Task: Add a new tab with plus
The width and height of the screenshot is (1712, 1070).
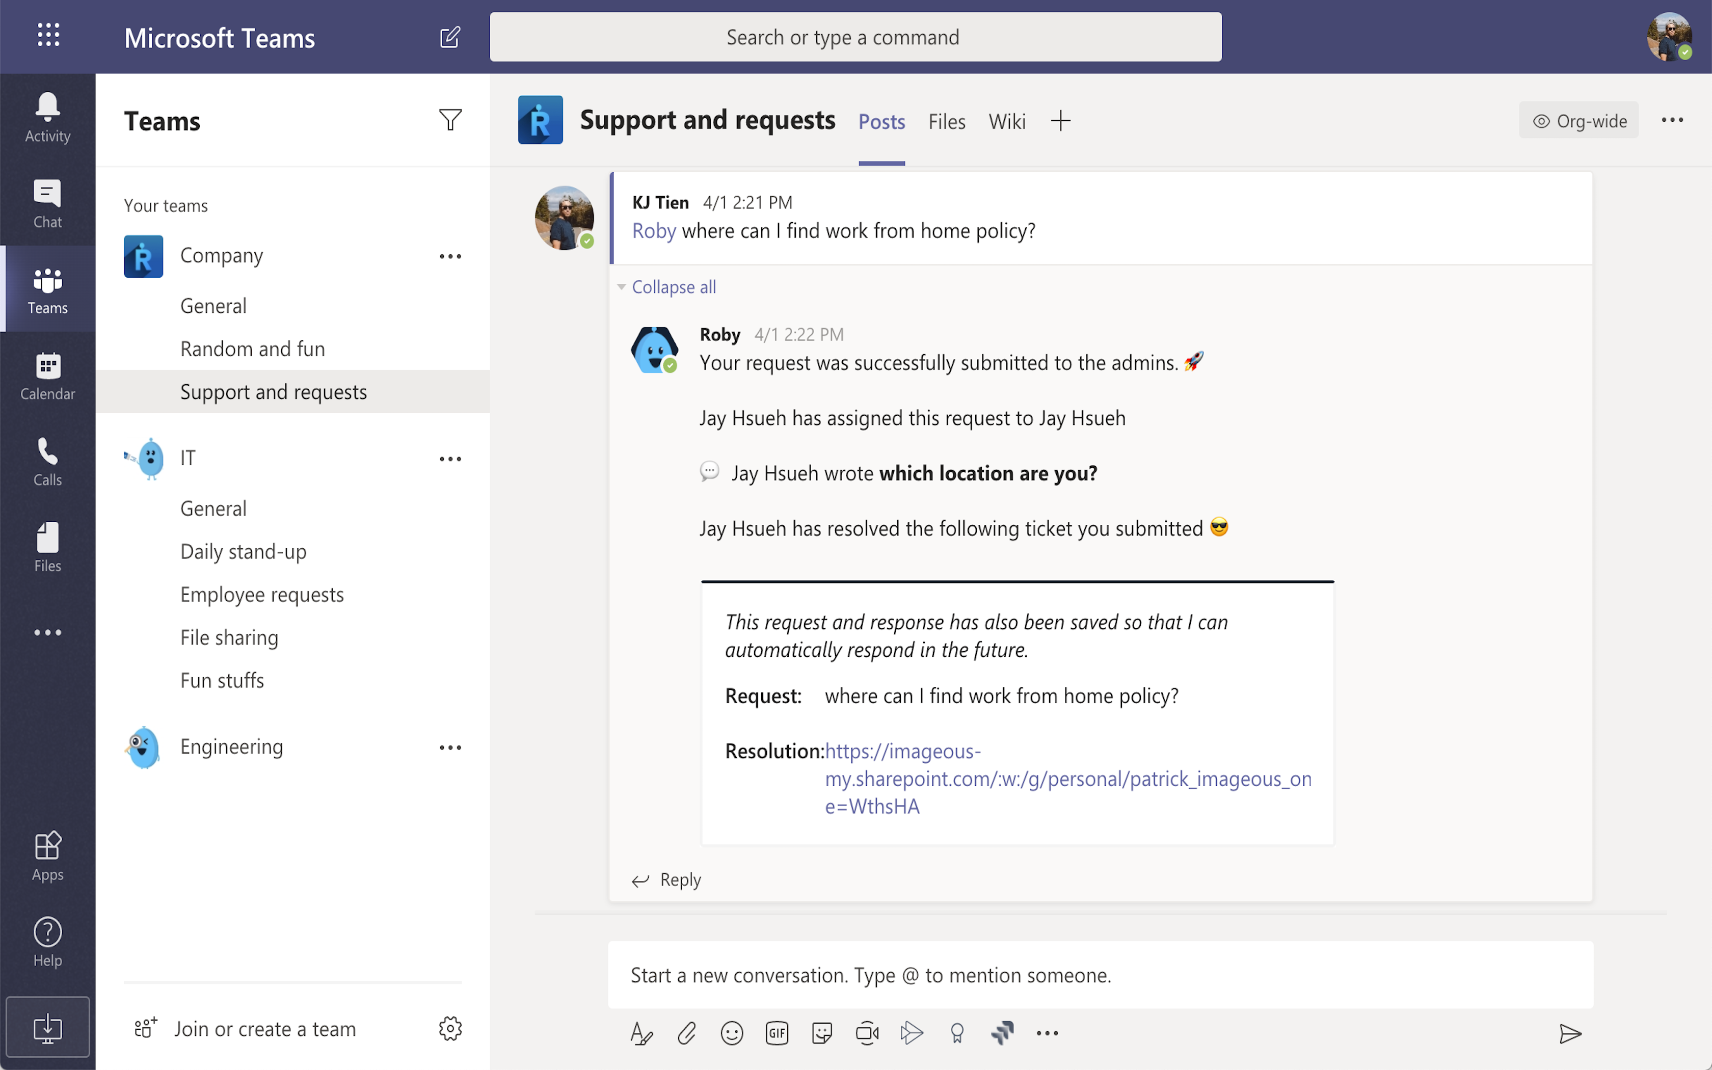Action: (1060, 121)
